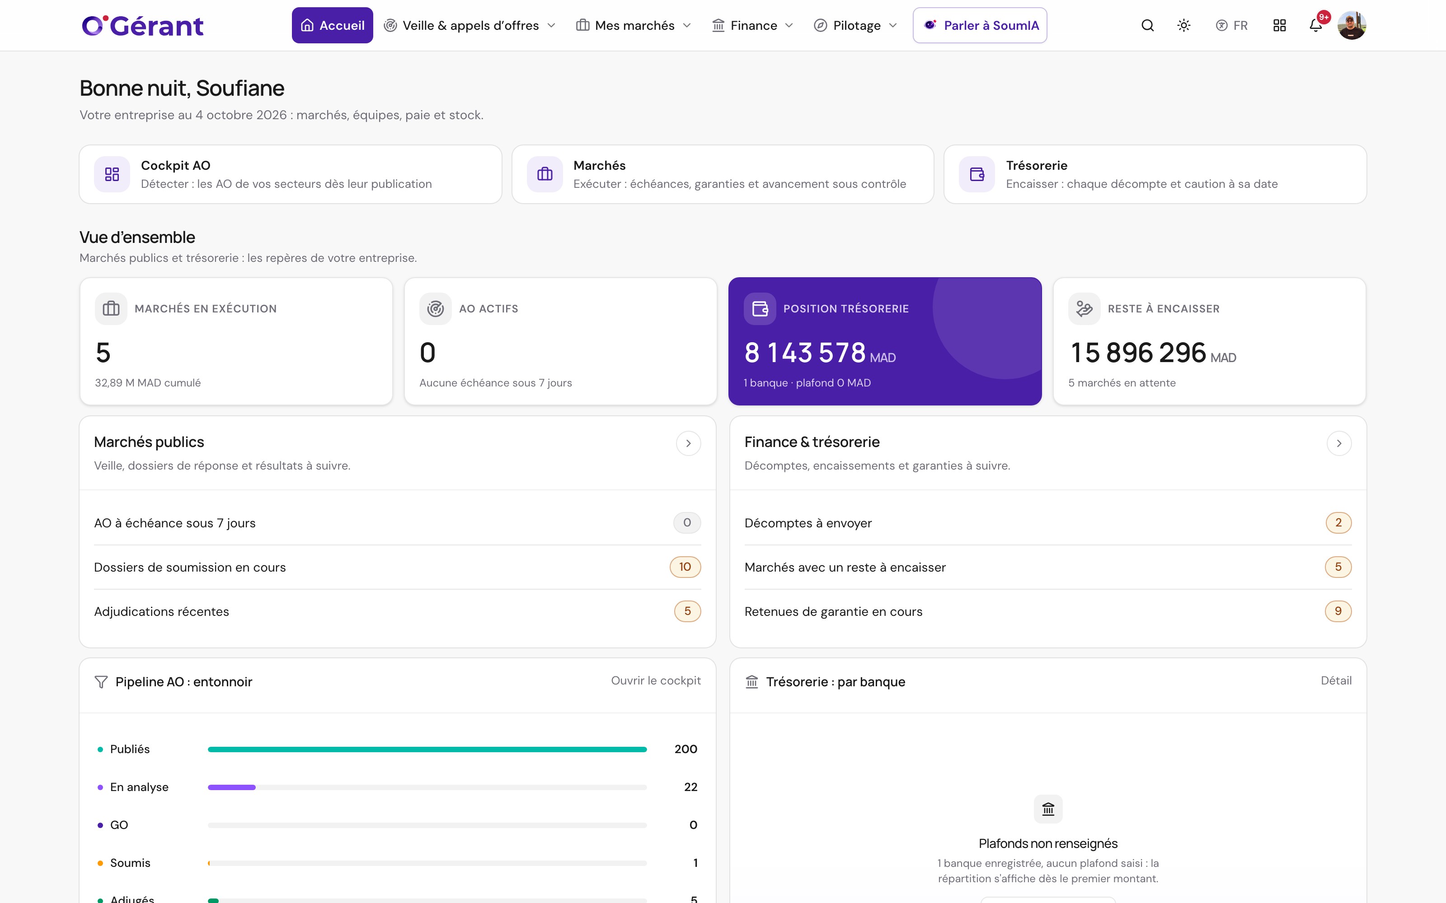Click the Ouvrir le cockpit link

coord(656,681)
